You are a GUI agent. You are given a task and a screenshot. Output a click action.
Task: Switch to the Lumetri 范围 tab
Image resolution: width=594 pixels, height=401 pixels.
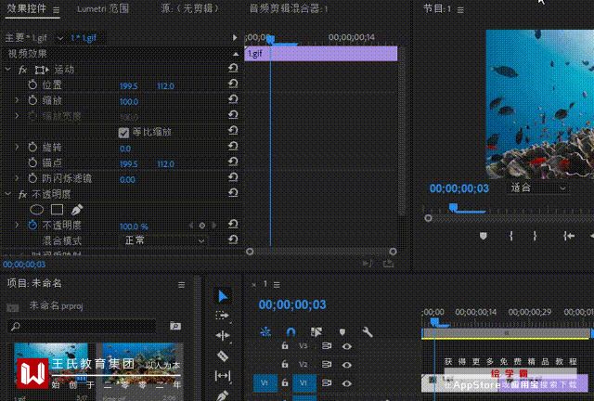pyautogui.click(x=103, y=8)
